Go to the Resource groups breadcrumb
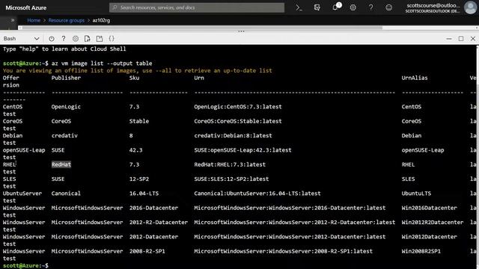Image resolution: width=479 pixels, height=269 pixels. [67, 20]
